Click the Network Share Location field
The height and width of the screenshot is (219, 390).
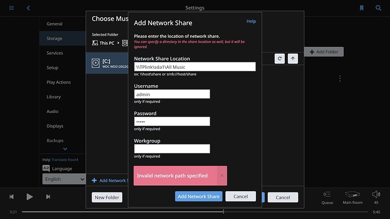pos(195,67)
